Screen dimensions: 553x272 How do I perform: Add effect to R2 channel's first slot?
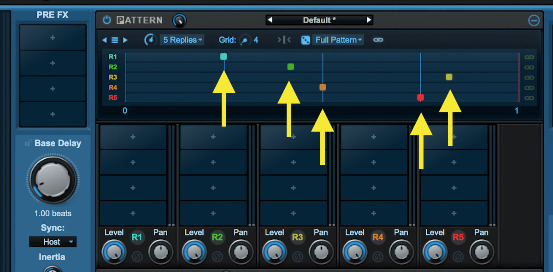coord(213,137)
